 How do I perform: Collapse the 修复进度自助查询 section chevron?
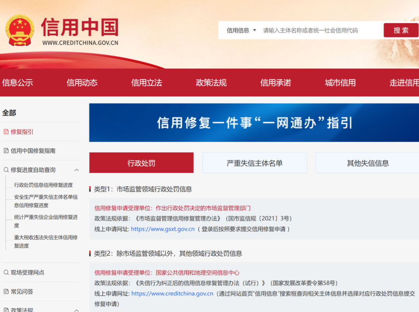click(x=76, y=170)
